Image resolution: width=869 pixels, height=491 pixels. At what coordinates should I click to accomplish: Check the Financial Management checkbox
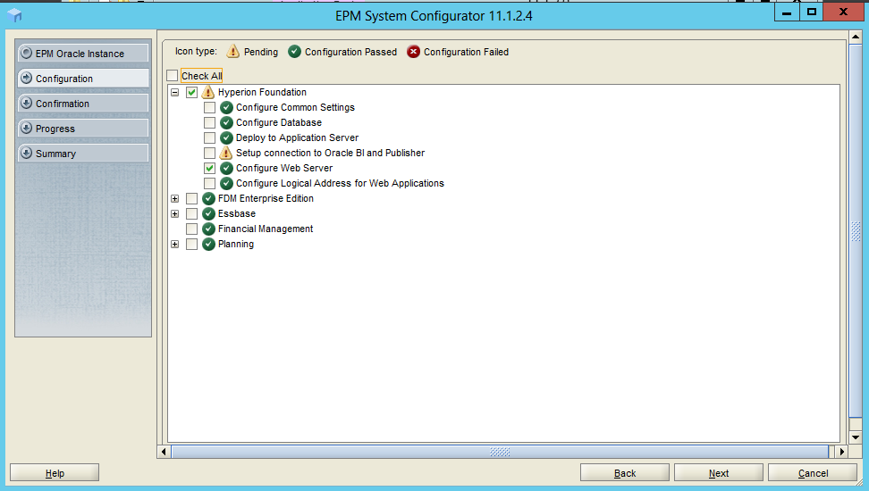[191, 229]
